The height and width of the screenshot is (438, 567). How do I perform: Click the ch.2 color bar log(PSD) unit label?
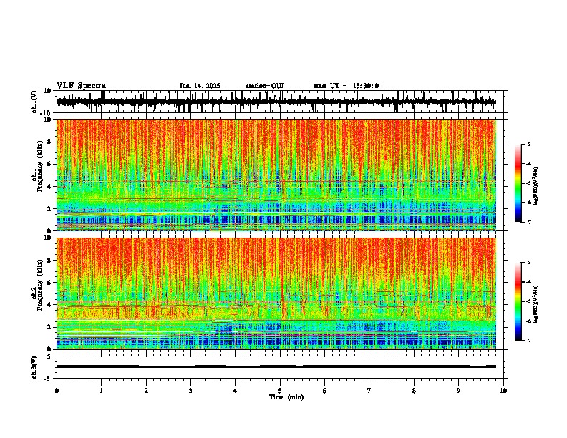(x=535, y=304)
